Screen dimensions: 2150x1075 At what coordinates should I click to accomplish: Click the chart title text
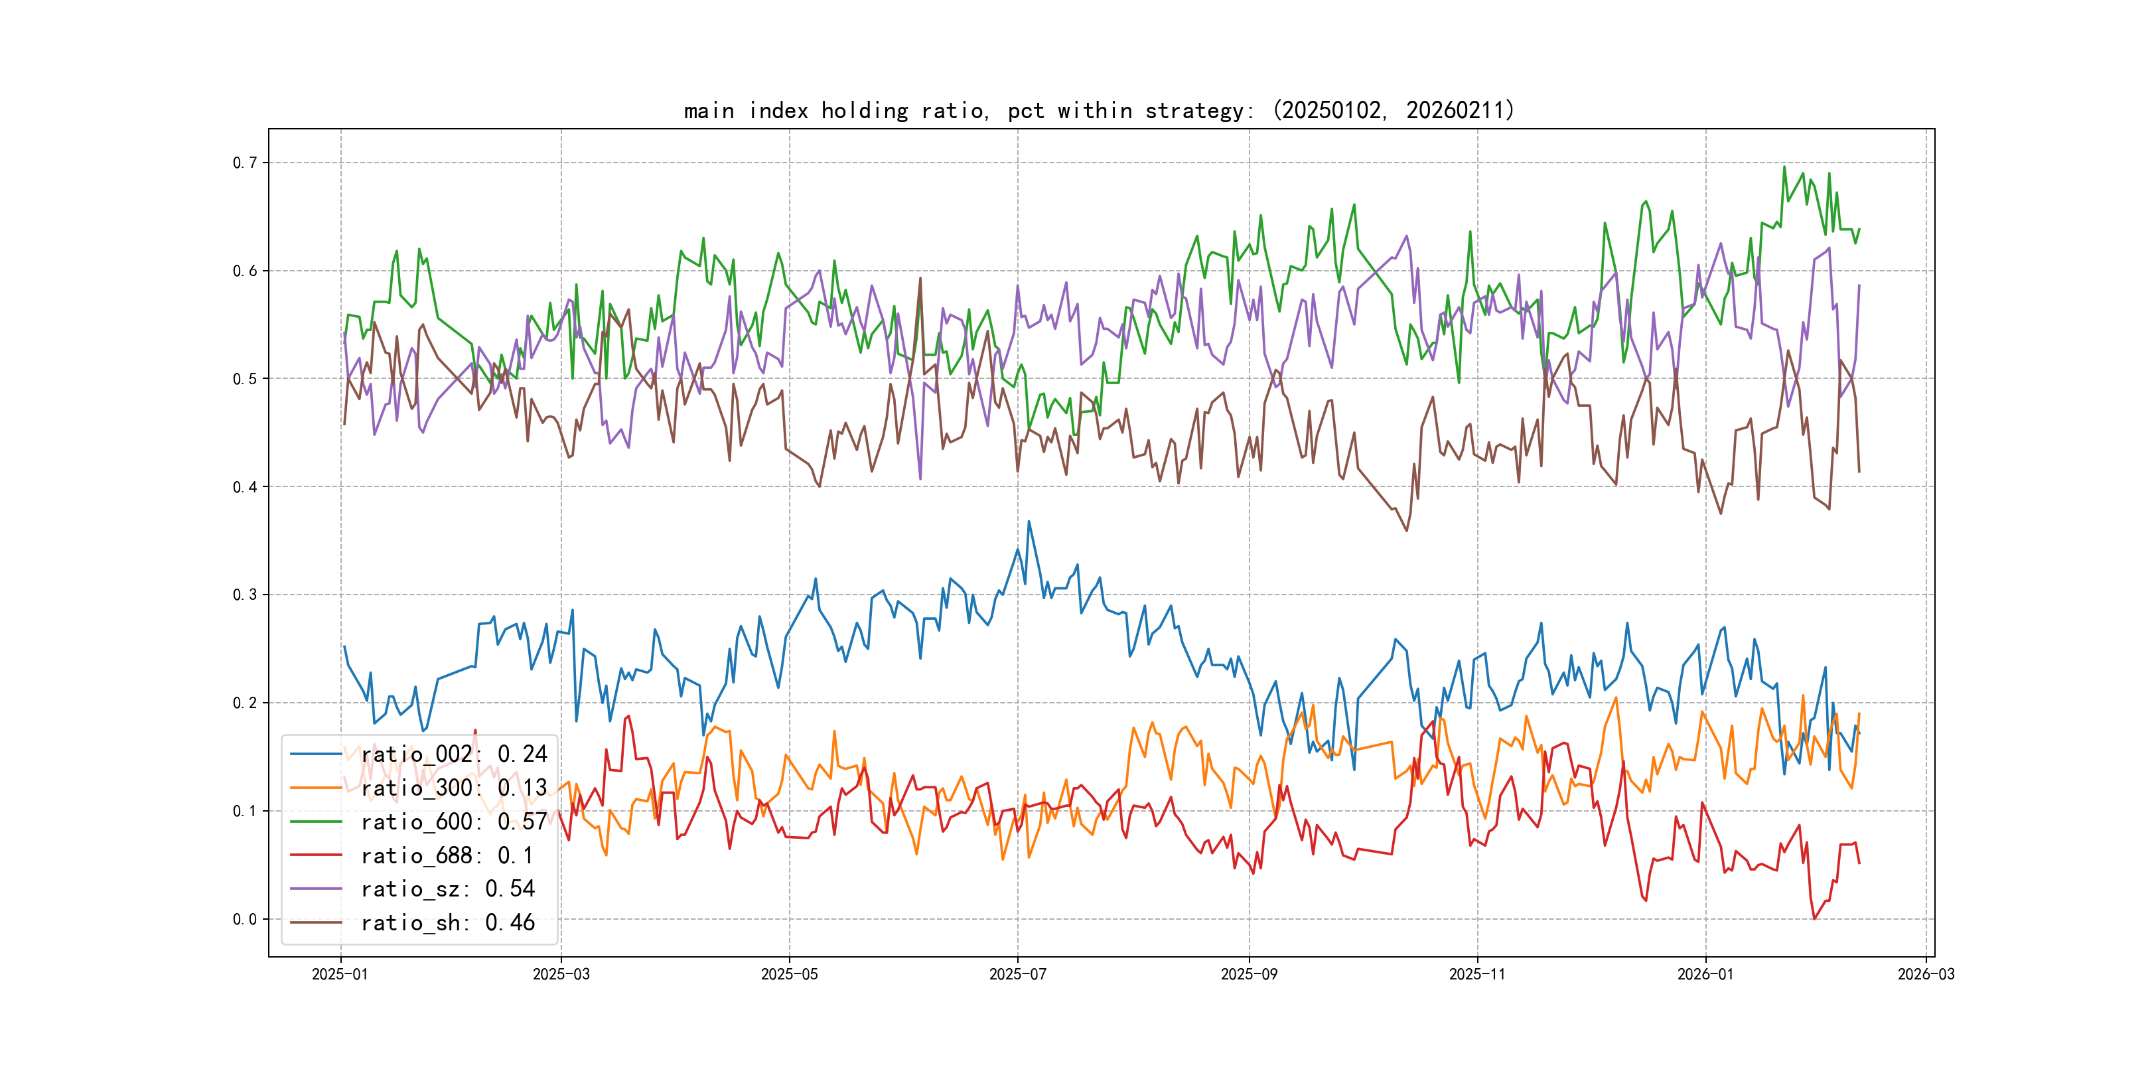pyautogui.click(x=1099, y=111)
